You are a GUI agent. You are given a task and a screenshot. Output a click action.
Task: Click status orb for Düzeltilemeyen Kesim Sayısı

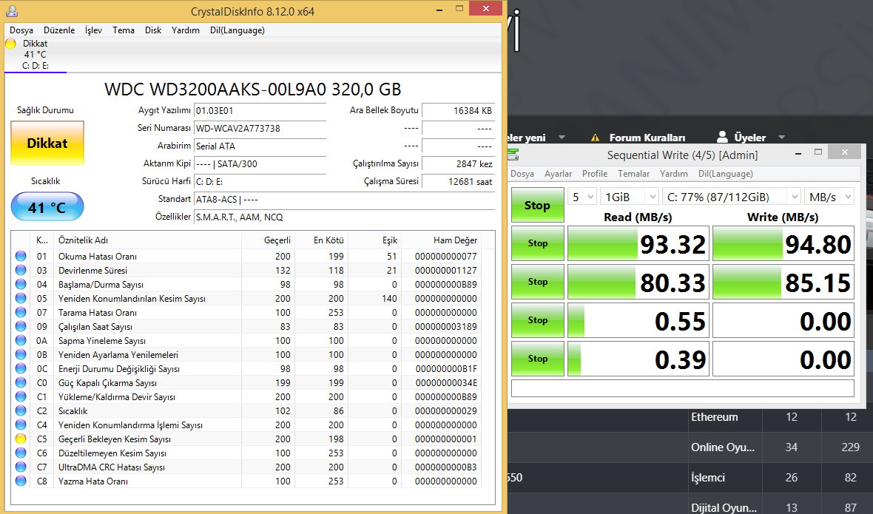21,453
